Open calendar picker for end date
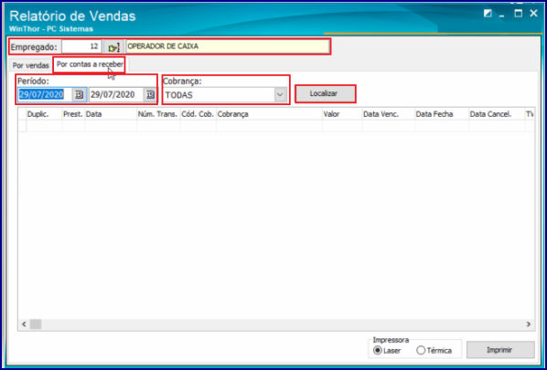The width and height of the screenshot is (547, 370). [x=150, y=95]
